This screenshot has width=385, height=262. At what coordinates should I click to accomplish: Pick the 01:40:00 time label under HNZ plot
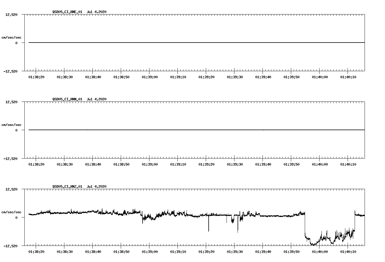320,252
